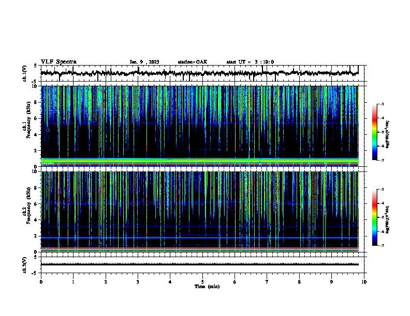Click the Time (min) axis label
Screen dimensions: 410x316
(x=207, y=287)
